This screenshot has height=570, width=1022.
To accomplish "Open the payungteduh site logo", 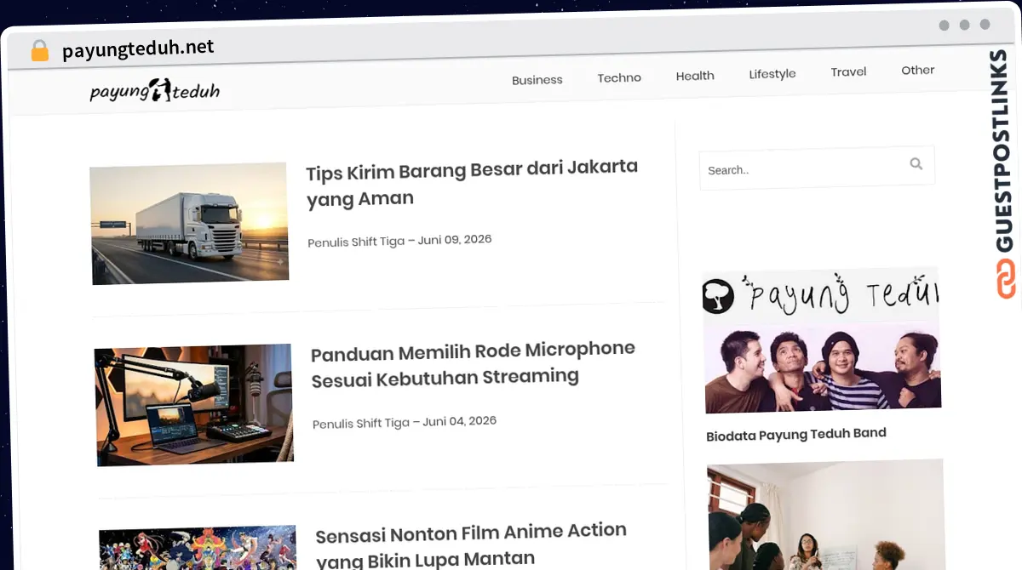I will click(154, 90).
